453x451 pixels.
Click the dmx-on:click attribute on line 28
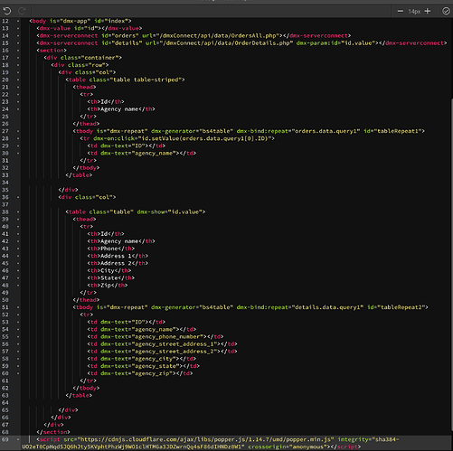[183, 138]
